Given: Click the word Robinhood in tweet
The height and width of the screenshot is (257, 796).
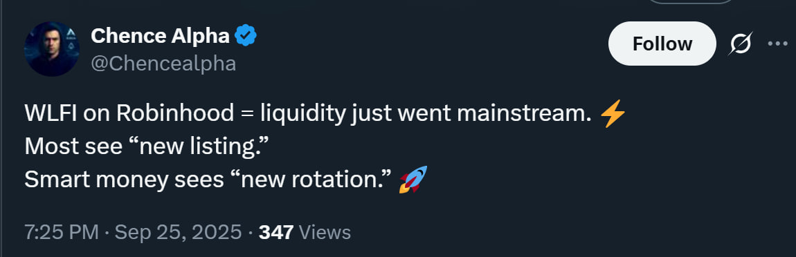Looking at the screenshot, I should pos(174,114).
